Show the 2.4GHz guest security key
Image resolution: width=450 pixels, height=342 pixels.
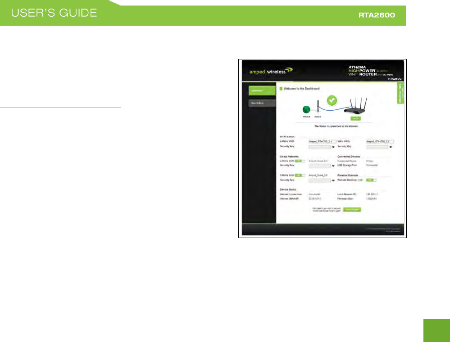click(333, 166)
